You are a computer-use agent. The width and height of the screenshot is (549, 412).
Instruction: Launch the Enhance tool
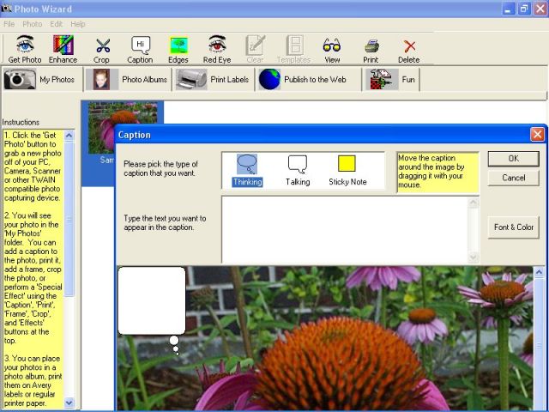pos(63,50)
